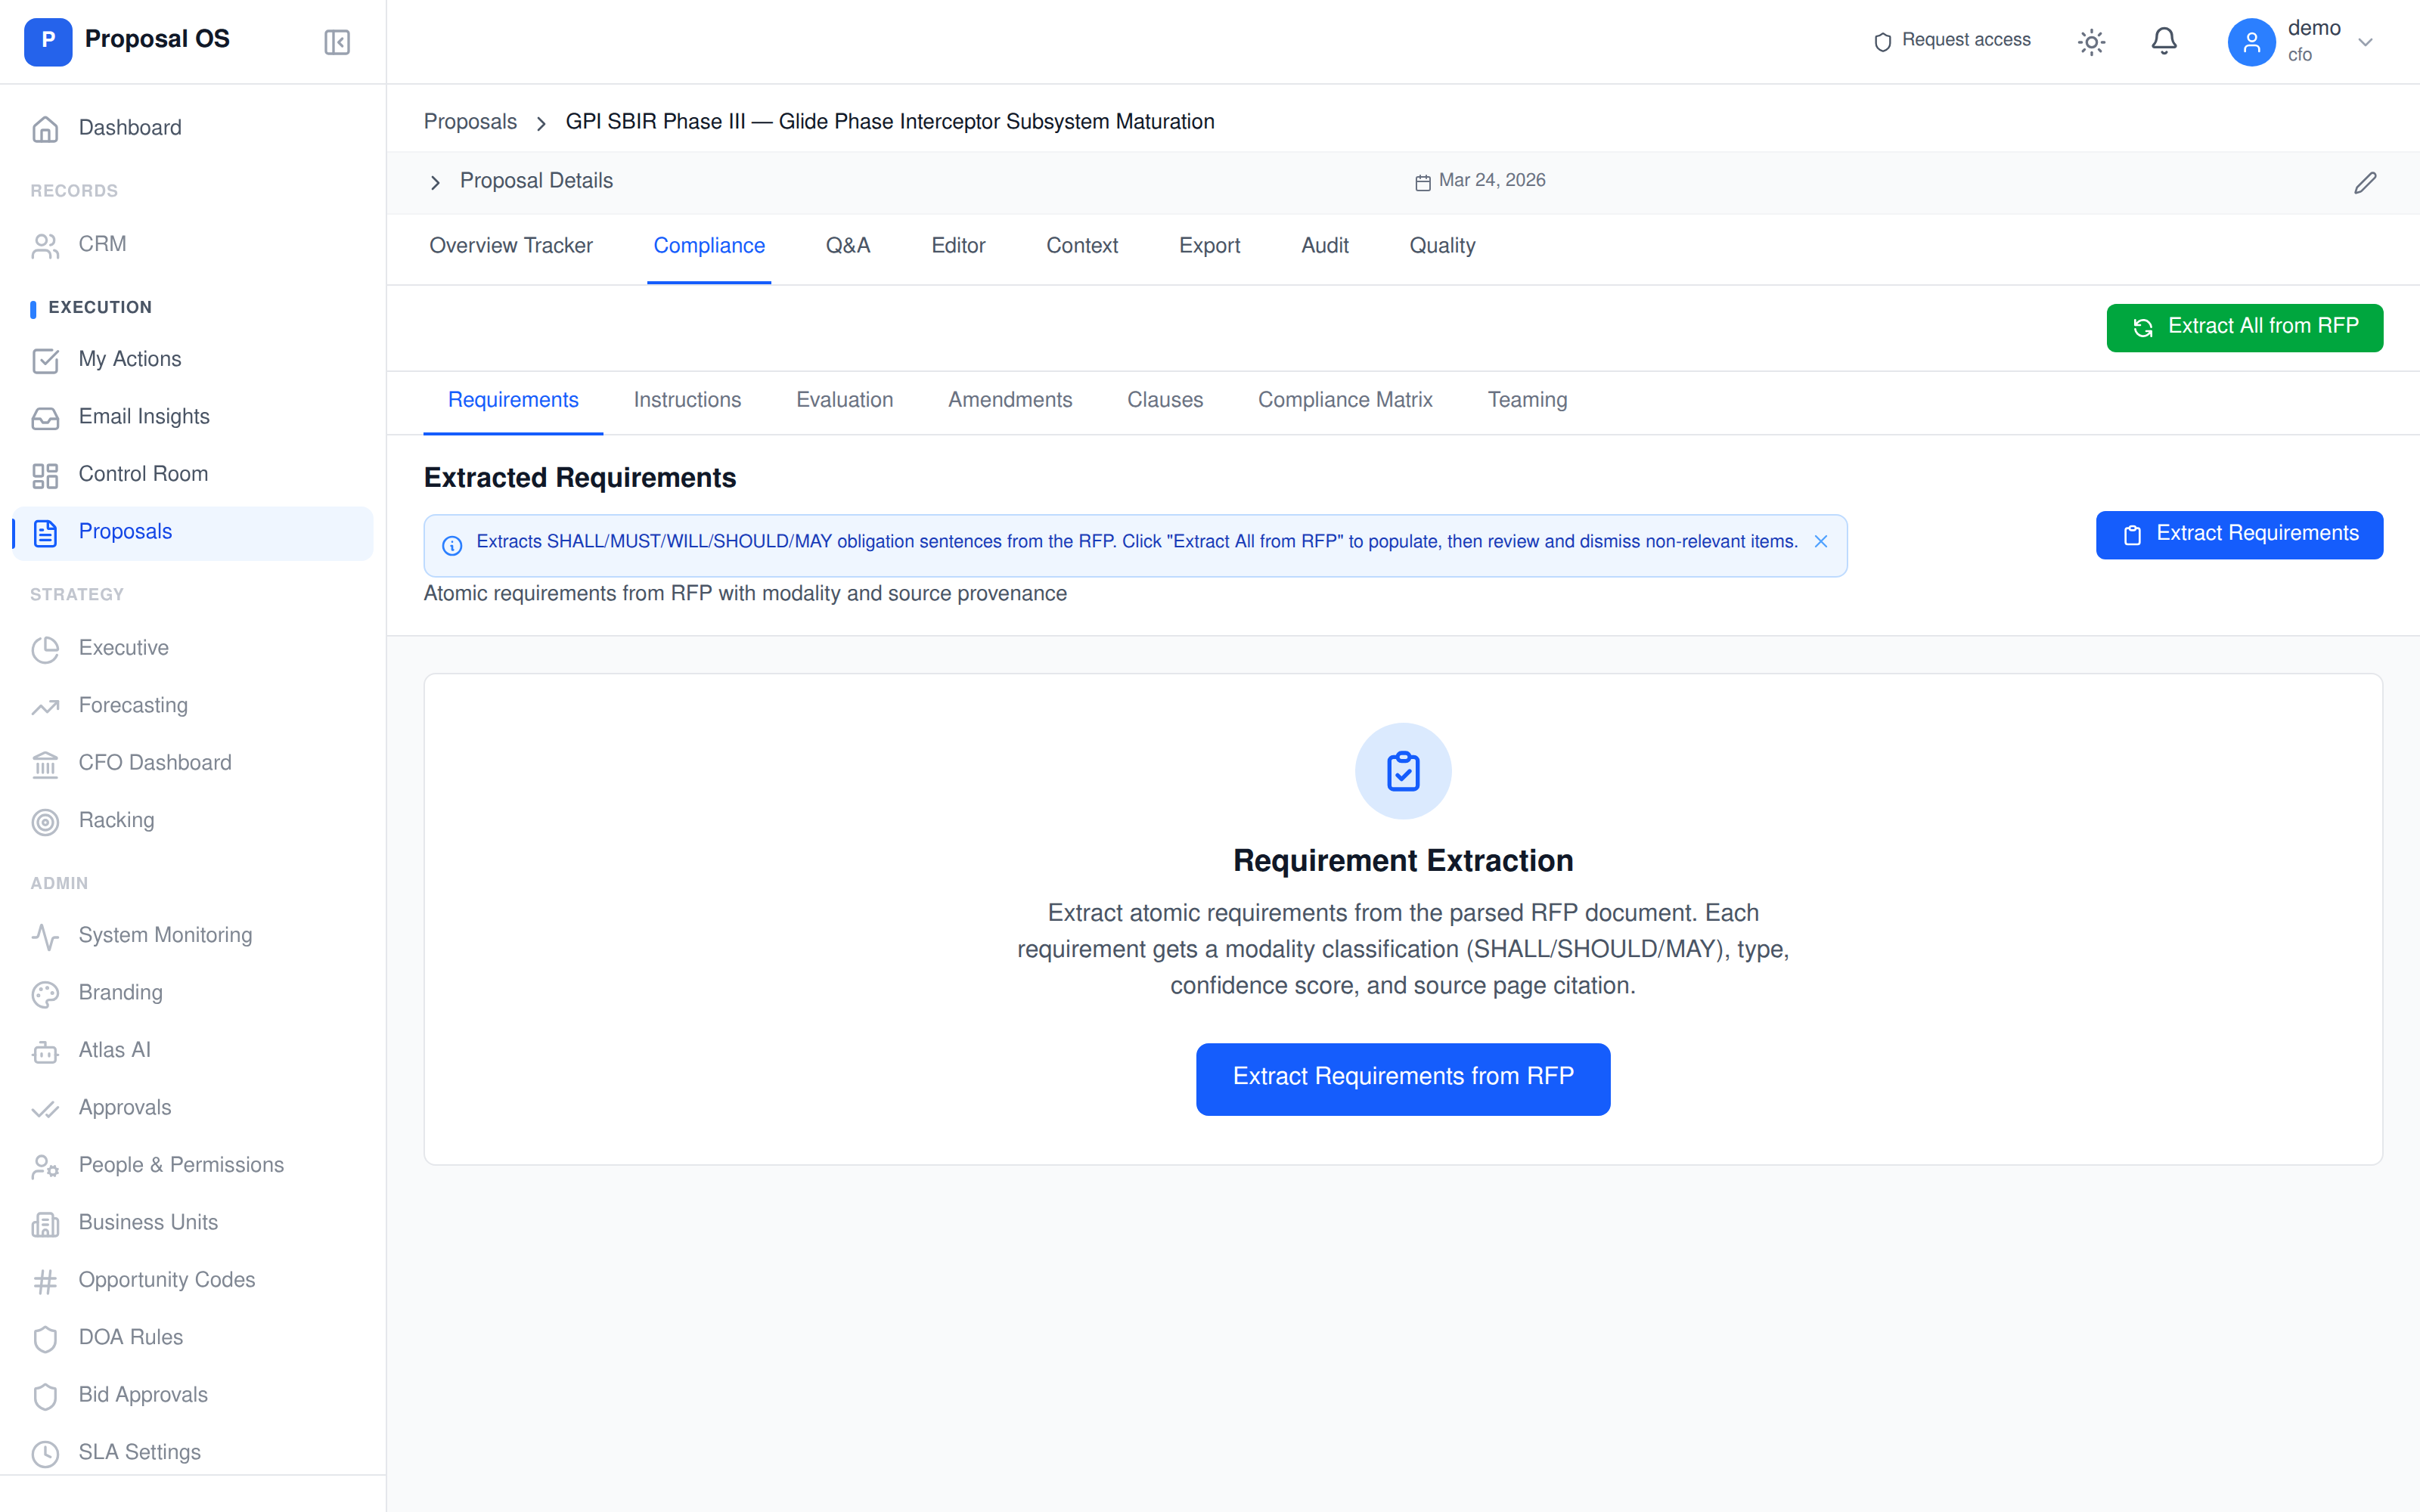
Task: Expand the Proposals breadcrumb chevron
Action: click(541, 122)
